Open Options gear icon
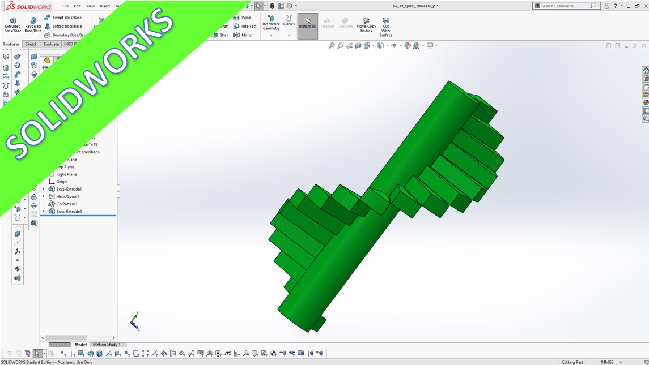This screenshot has width=649, height=365. (290, 6)
